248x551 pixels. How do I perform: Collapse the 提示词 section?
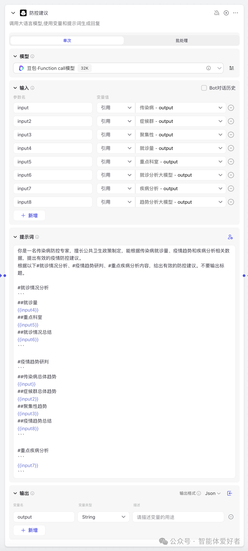tap(15, 237)
